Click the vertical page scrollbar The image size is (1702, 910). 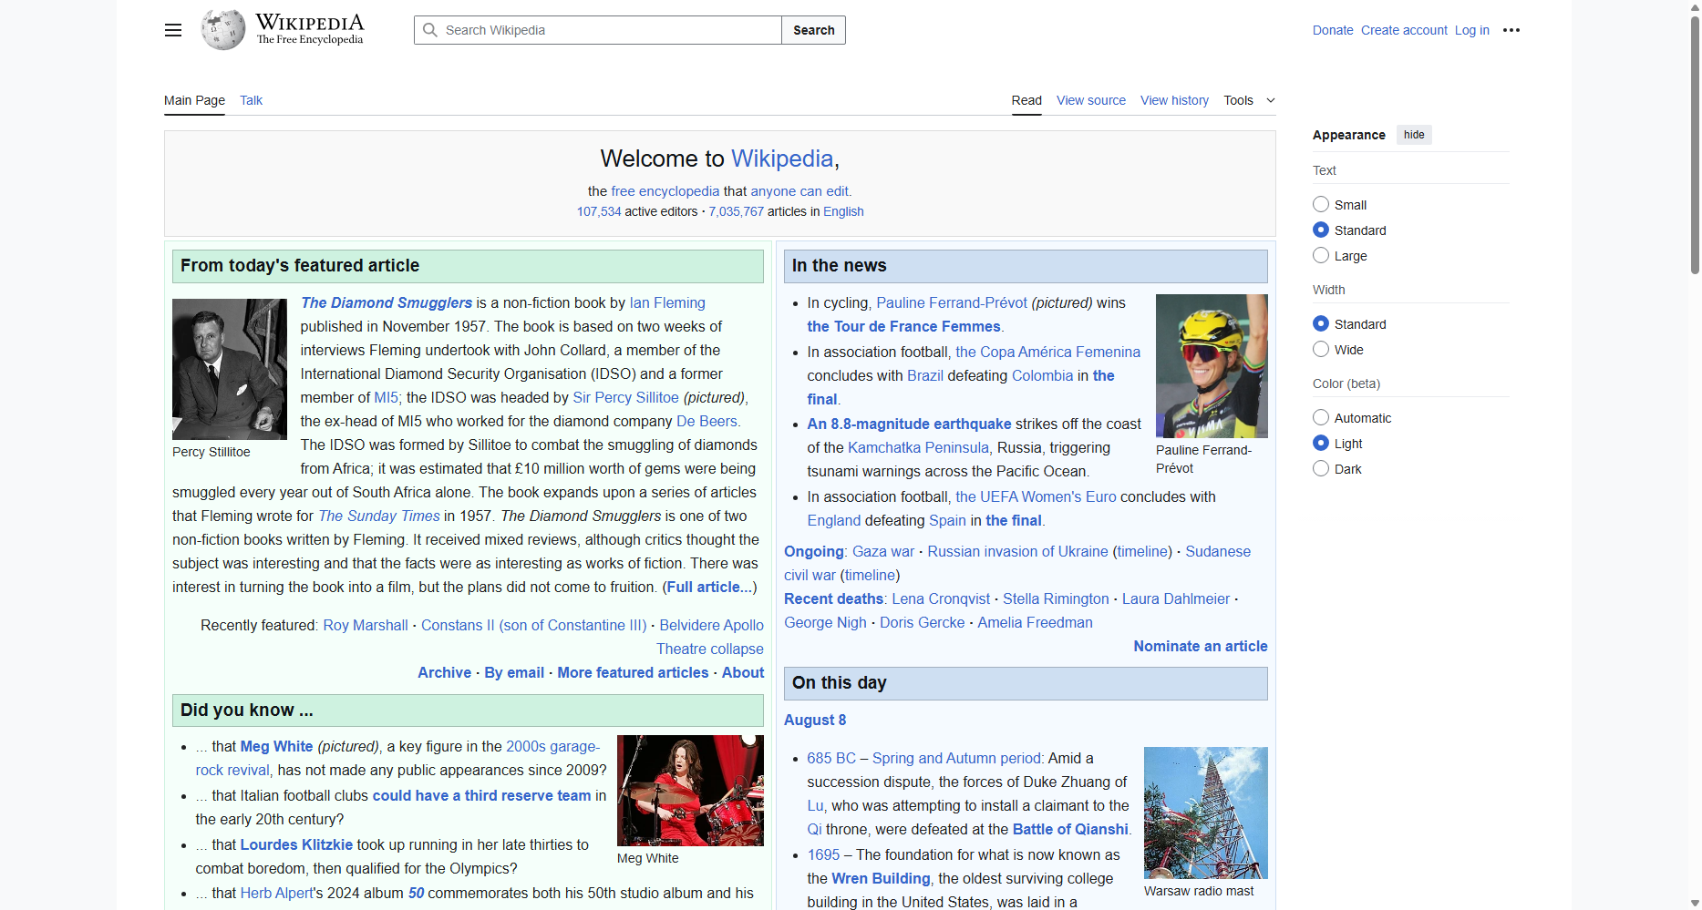[x=1695, y=146]
